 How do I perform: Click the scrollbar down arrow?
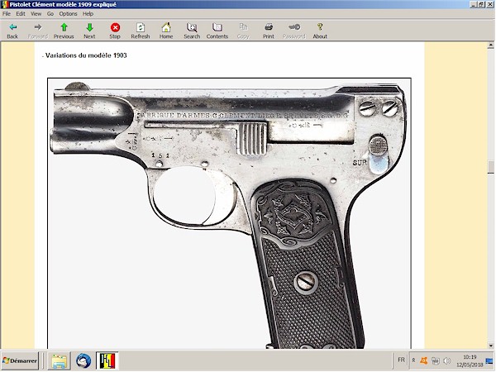coord(490,345)
